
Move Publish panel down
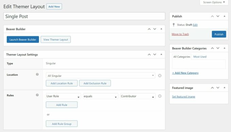point(218,16)
